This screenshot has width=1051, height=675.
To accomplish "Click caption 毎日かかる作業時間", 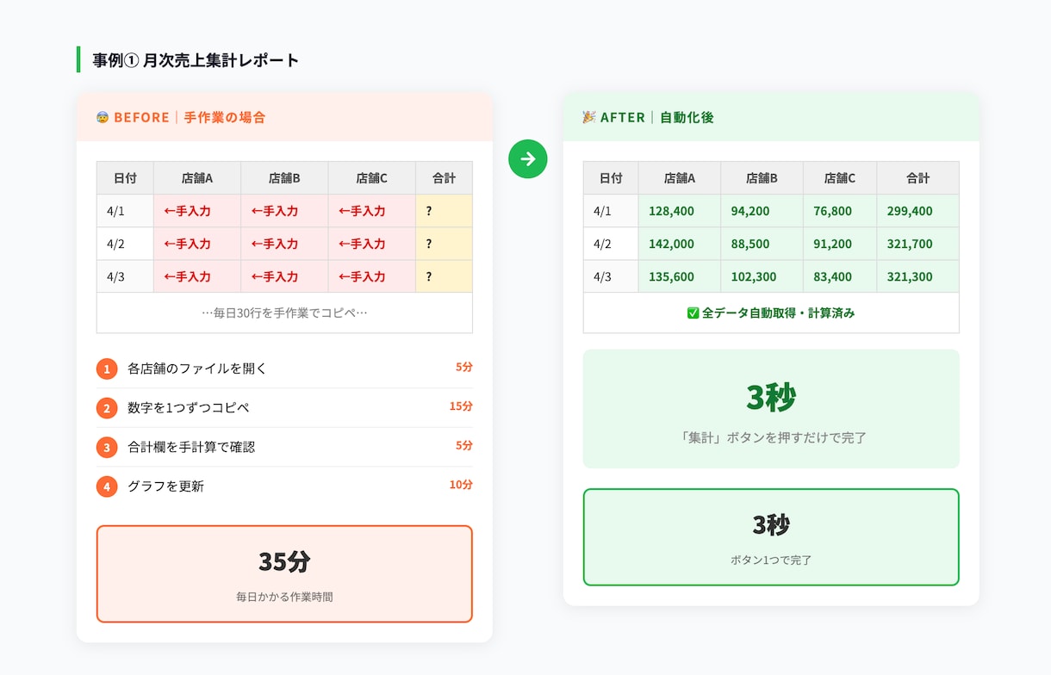I will tap(284, 597).
